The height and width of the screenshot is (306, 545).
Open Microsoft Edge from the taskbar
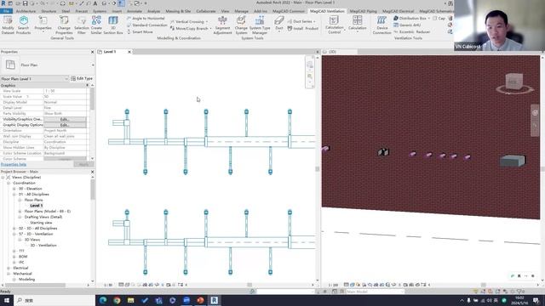pos(103,300)
